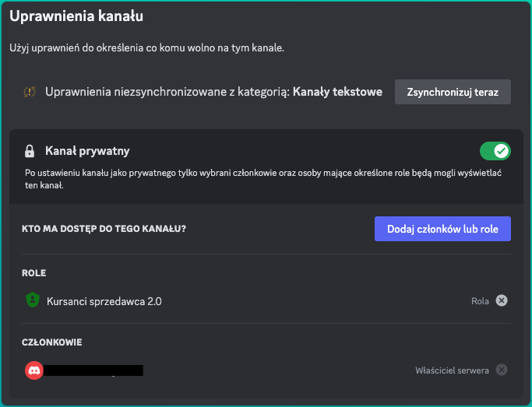Click the padlock icon beside Kanał prywatny
This screenshot has width=532, height=407.
coord(30,151)
